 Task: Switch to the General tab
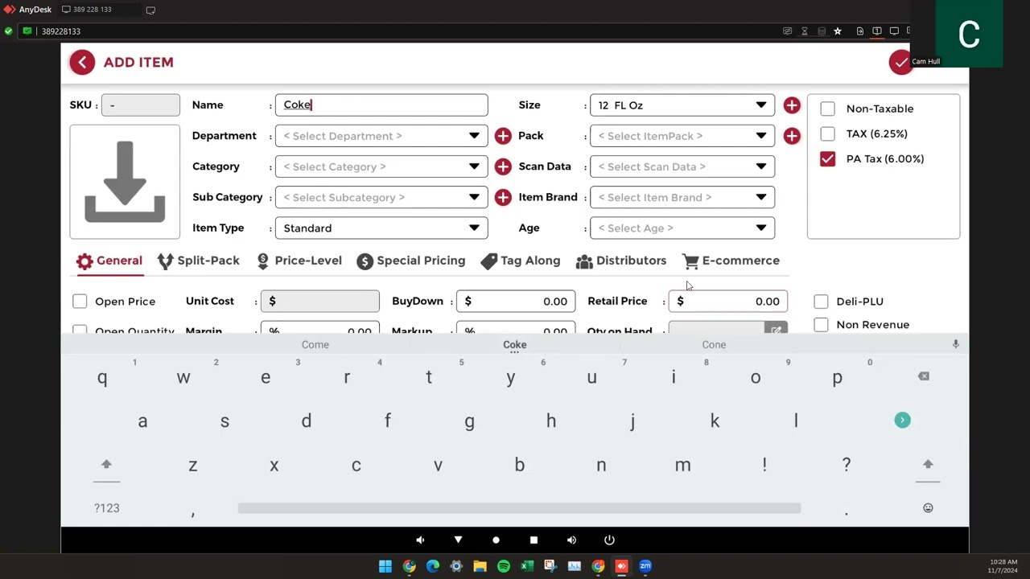tap(109, 261)
